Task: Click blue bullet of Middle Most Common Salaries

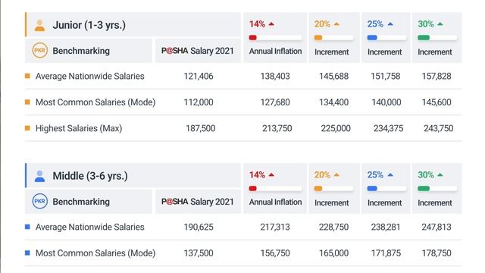Action: (x=27, y=253)
